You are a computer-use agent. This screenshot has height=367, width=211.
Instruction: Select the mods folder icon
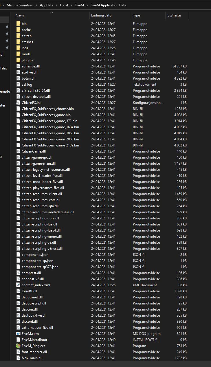18,54
